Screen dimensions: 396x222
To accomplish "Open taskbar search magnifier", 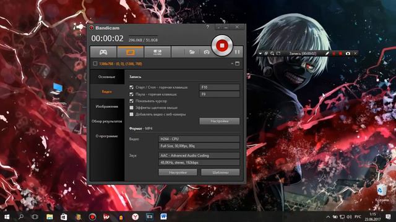I will (x=21, y=216).
